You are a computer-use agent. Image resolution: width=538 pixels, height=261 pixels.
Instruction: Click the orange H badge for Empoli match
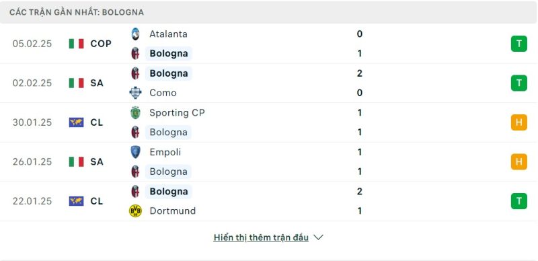[518, 161]
